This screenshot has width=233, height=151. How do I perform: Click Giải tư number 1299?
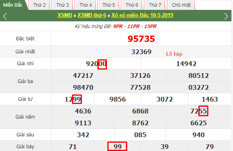[73, 99]
